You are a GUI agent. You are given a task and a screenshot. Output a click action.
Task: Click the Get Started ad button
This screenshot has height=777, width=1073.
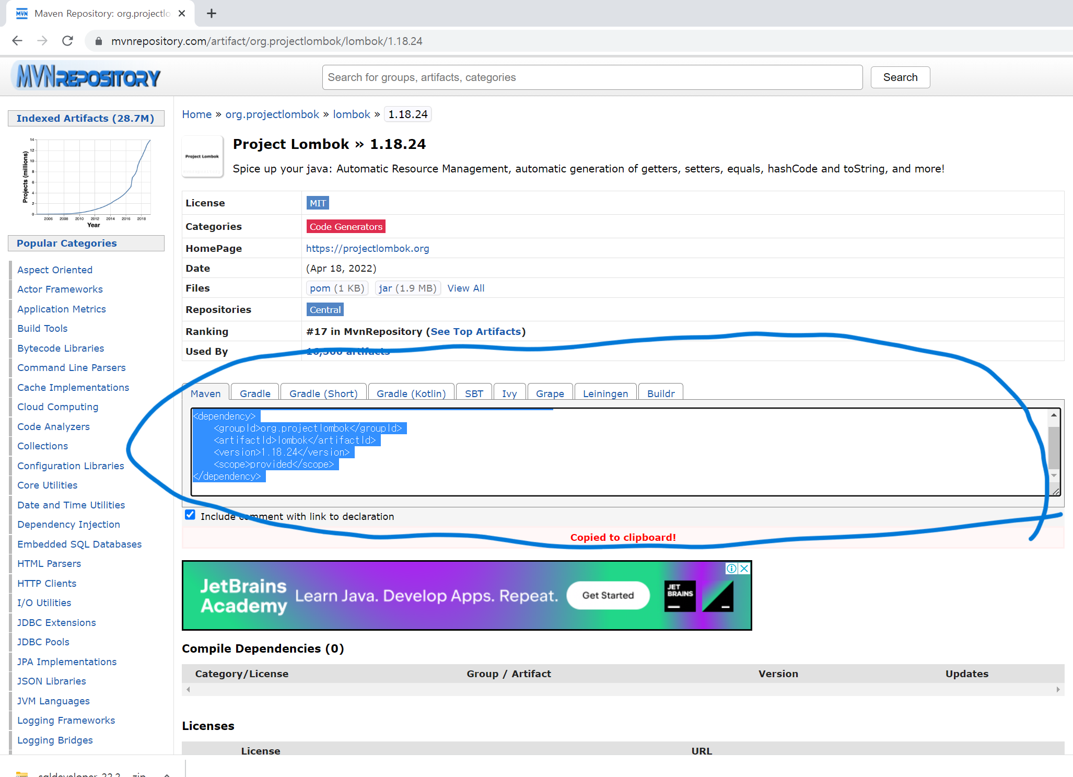[x=608, y=595]
